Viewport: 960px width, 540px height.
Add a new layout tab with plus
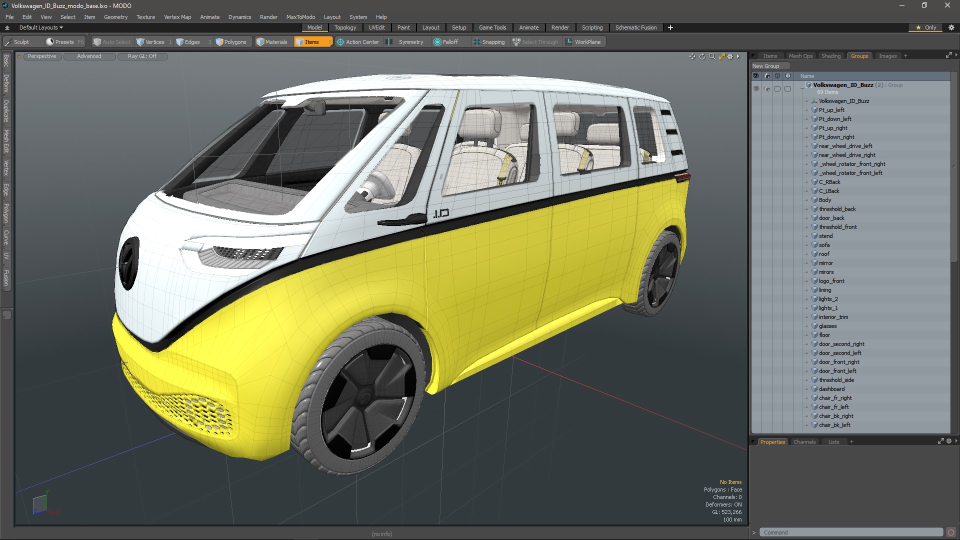pyautogui.click(x=670, y=28)
